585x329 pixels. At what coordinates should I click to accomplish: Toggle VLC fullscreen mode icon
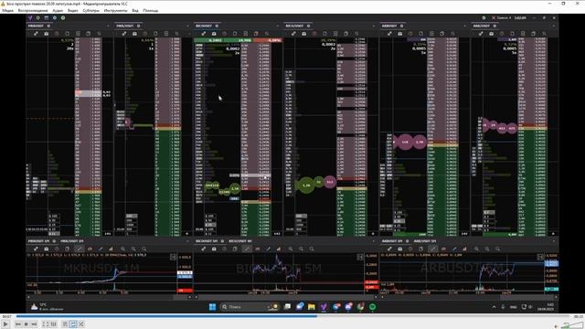click(45, 324)
